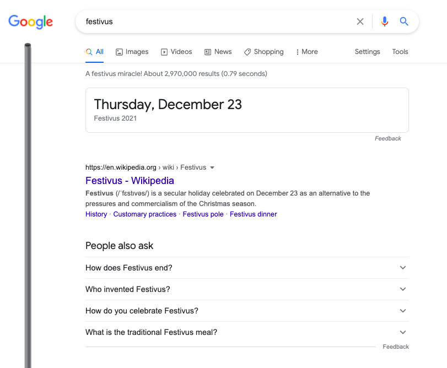Screen dimensions: 447x368
Task: Click inside the search input field
Action: (220, 21)
